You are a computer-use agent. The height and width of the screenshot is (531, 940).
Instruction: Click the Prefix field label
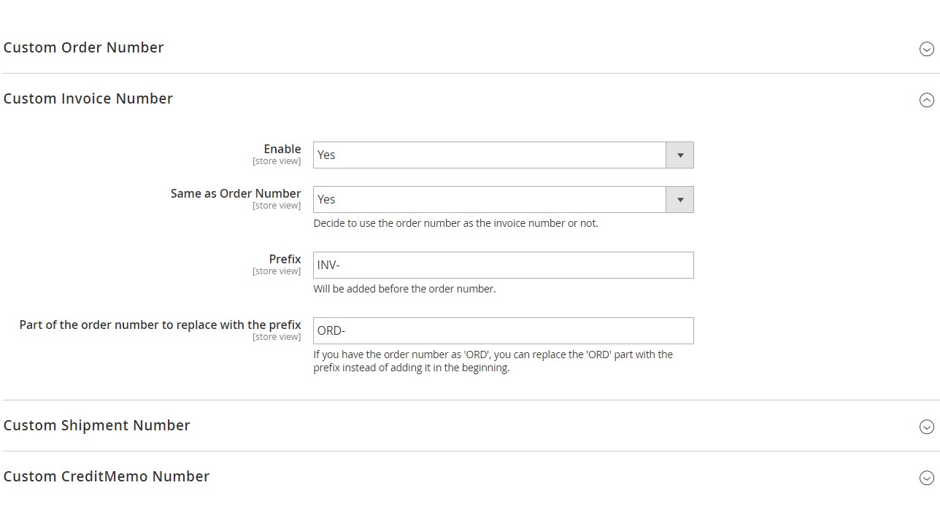coord(285,259)
